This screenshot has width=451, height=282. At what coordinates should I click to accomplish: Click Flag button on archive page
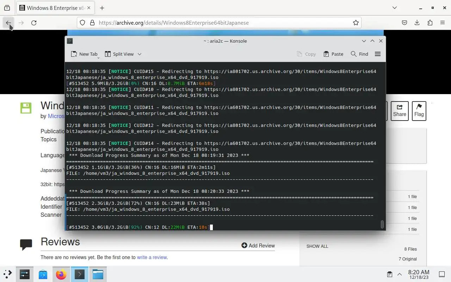[419, 111]
